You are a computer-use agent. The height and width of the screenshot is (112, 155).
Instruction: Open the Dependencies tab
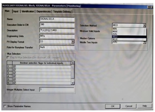click(44, 12)
